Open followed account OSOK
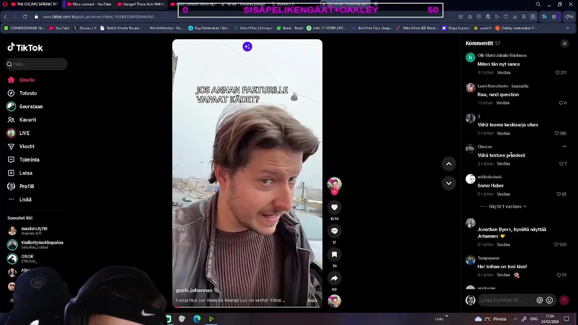578x325 pixels. (23, 259)
